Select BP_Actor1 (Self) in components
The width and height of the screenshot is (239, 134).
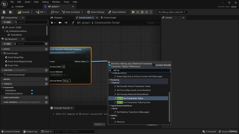[13, 27]
